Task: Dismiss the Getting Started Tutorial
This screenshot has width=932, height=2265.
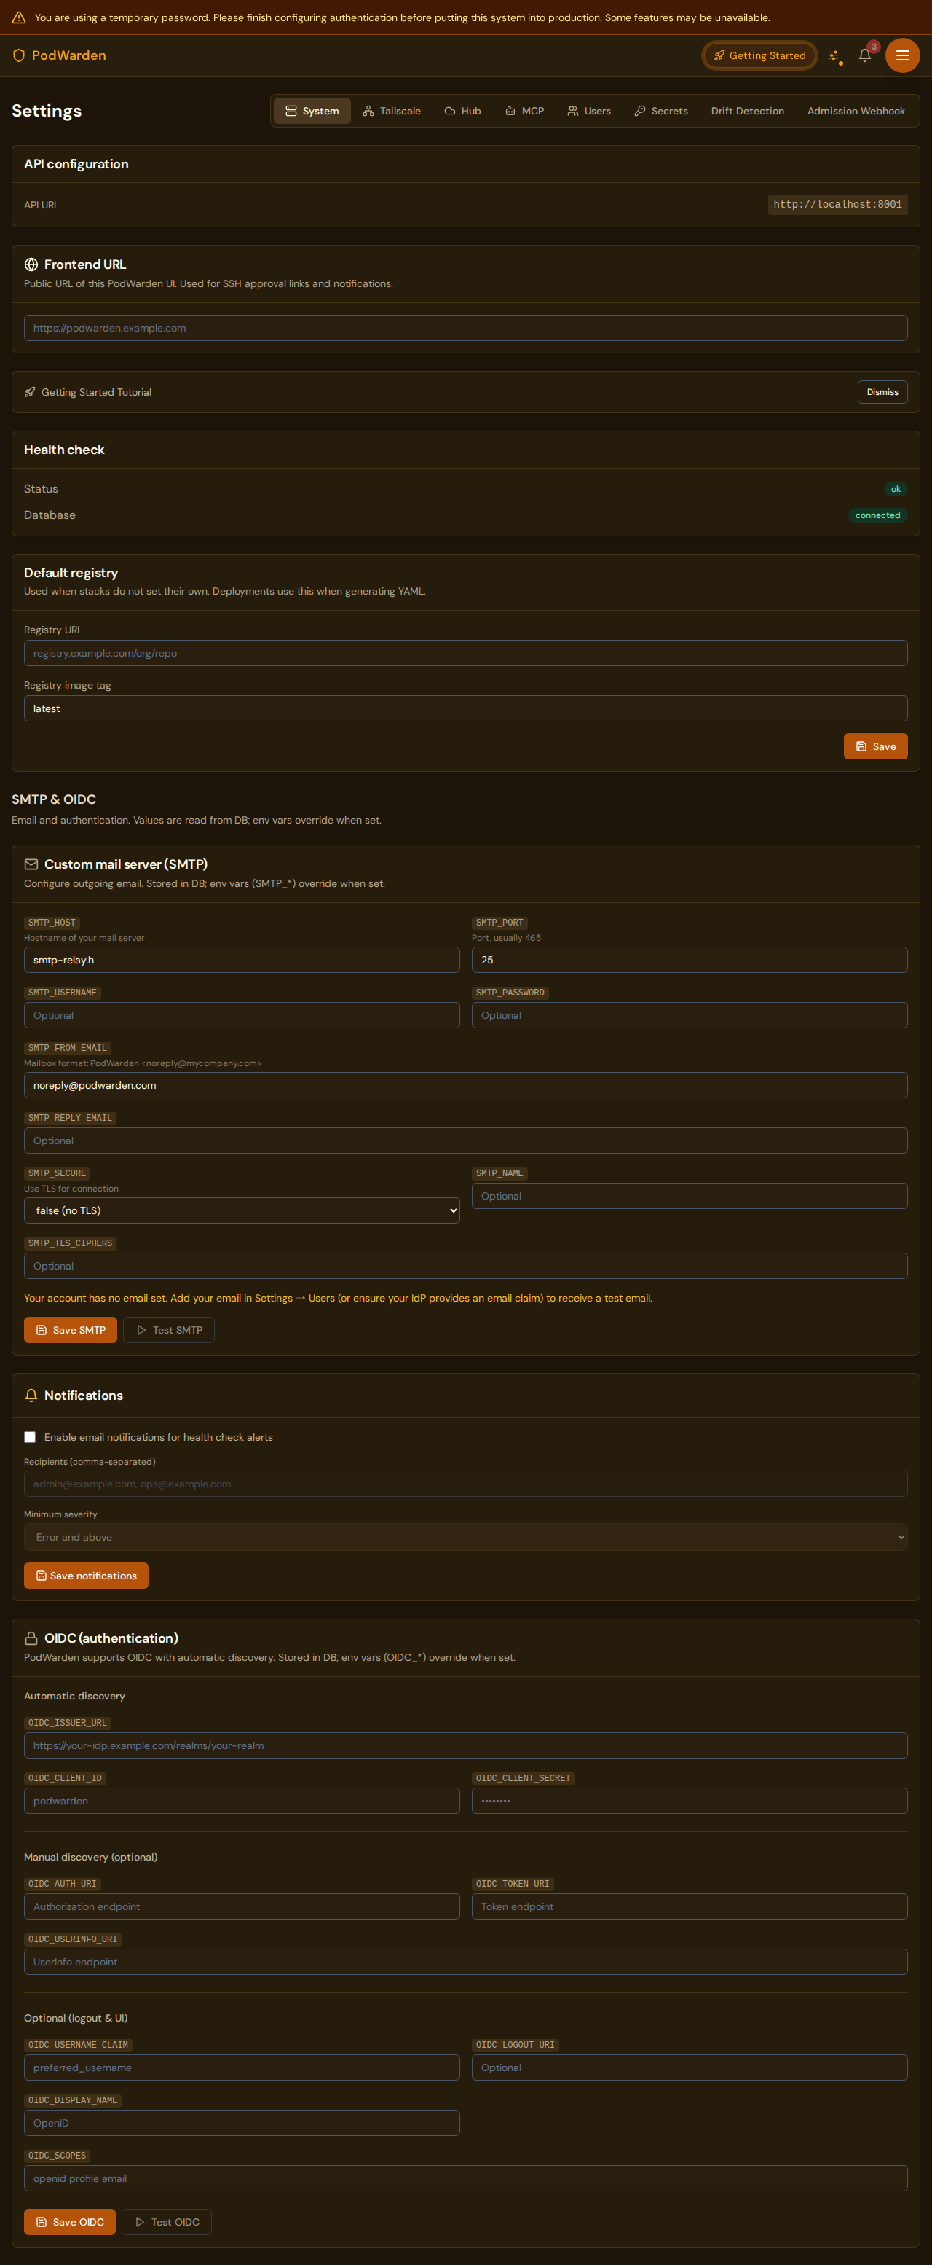Action: click(882, 392)
